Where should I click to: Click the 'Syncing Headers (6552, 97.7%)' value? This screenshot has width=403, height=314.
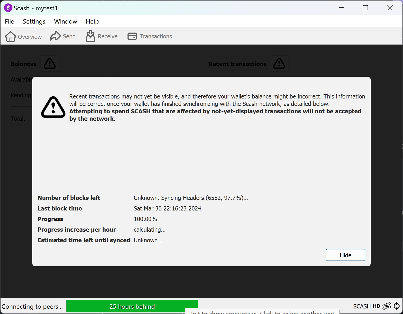[191, 198]
